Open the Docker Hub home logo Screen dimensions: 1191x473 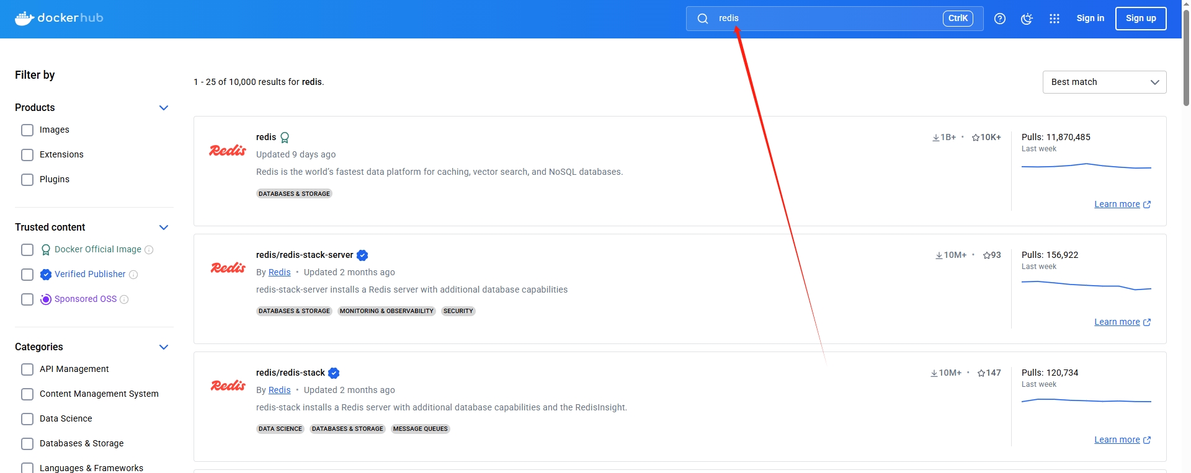[59, 18]
